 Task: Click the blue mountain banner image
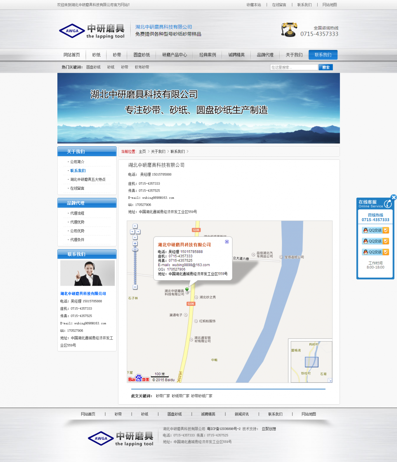pos(198,108)
